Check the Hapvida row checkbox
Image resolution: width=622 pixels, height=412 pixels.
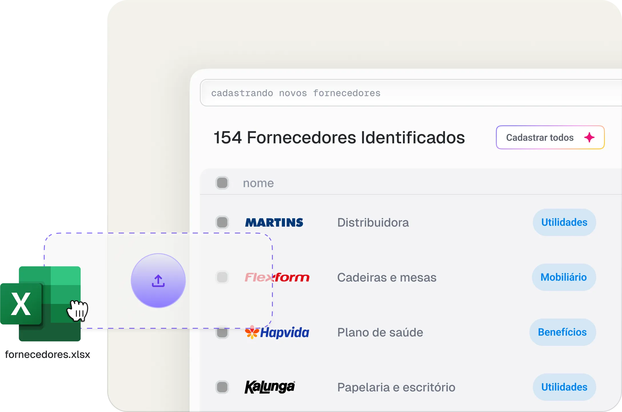click(222, 333)
